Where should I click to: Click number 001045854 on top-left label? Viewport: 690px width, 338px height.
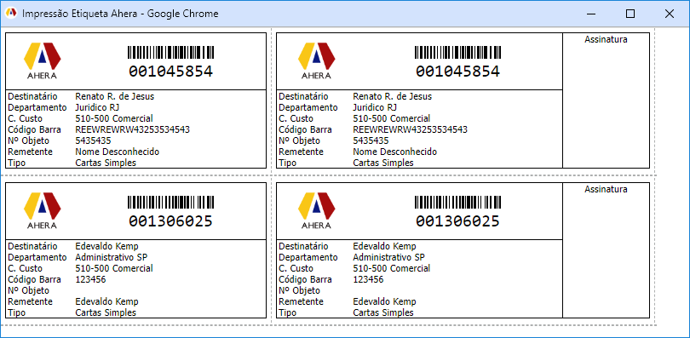click(x=170, y=72)
